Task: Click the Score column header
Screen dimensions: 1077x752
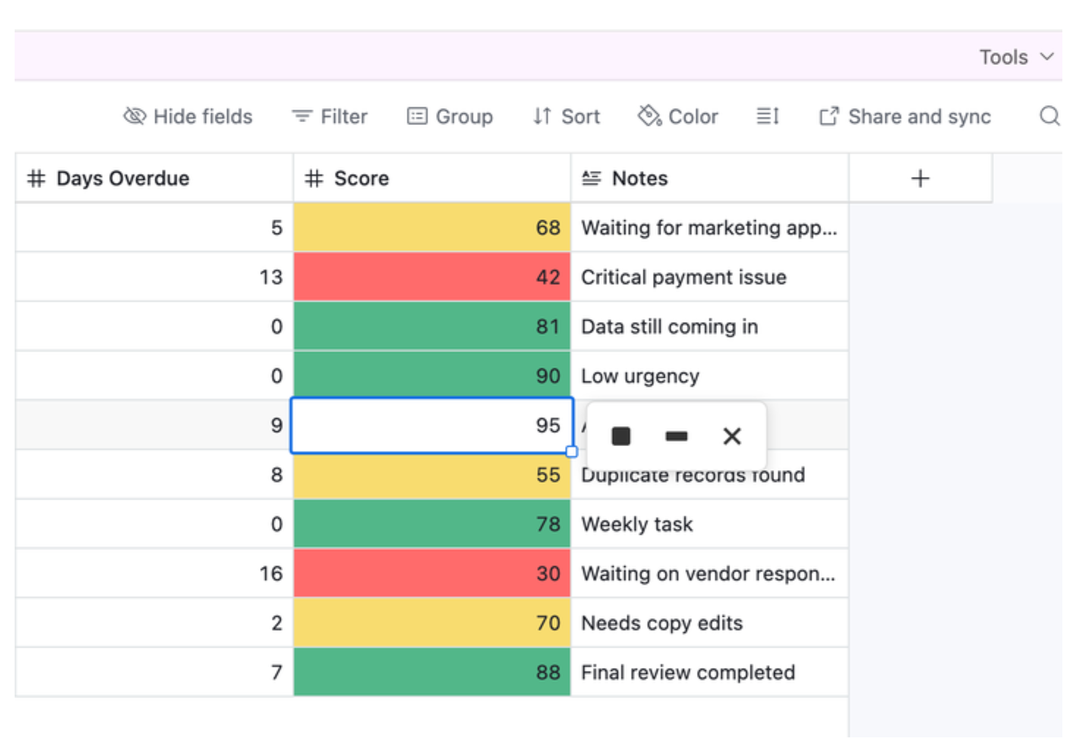Action: click(x=361, y=178)
